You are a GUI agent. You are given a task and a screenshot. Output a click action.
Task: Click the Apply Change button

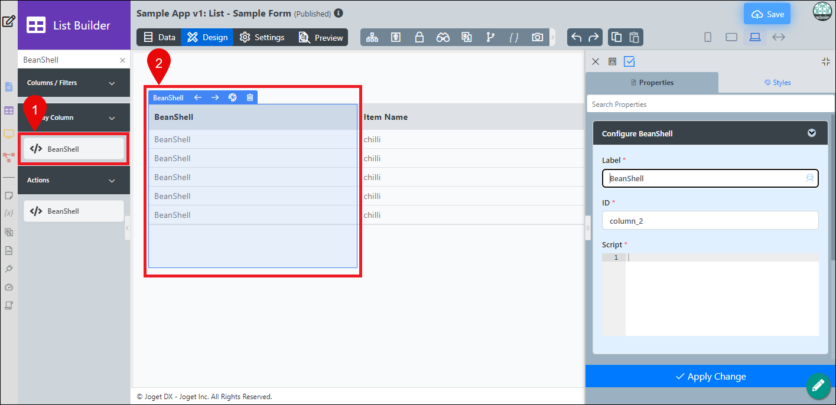pos(710,376)
